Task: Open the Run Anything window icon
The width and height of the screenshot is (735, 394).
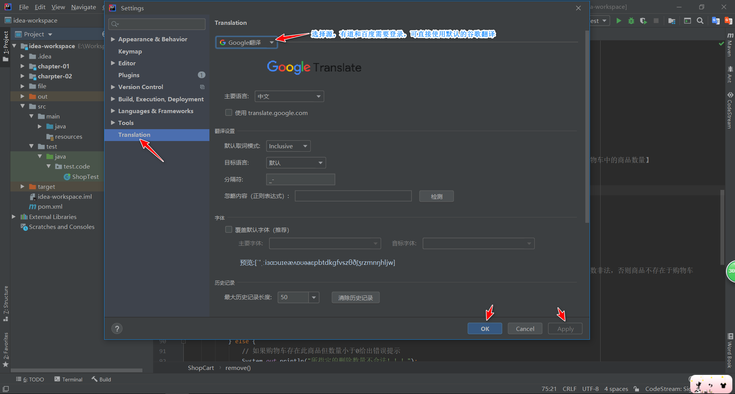Action: point(688,21)
